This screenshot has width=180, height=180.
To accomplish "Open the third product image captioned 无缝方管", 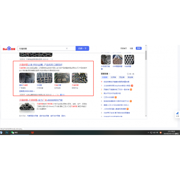I will point(62,78).
